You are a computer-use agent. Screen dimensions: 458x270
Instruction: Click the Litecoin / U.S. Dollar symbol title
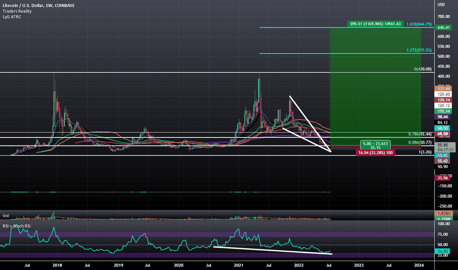pos(38,5)
